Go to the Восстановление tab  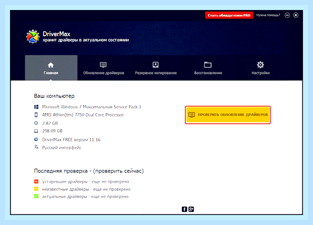(x=208, y=68)
